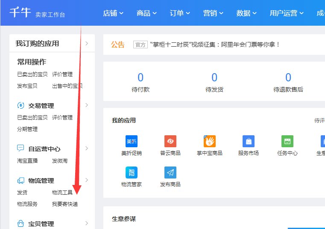Click the 生意参谋 section title
Image resolution: width=325 pixels, height=229 pixels.
tap(124, 219)
